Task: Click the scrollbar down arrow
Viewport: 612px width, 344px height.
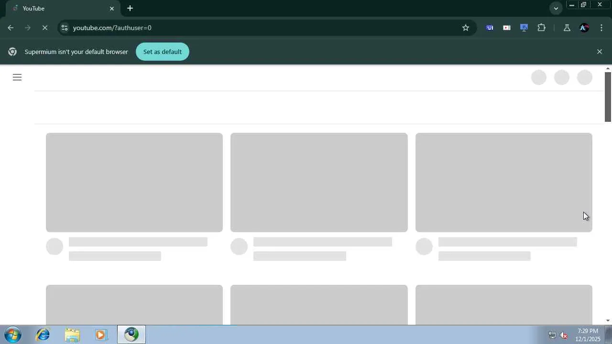Action: click(608, 321)
